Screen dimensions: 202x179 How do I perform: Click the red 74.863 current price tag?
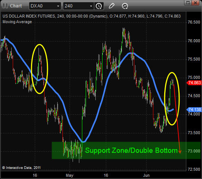click(x=194, y=83)
